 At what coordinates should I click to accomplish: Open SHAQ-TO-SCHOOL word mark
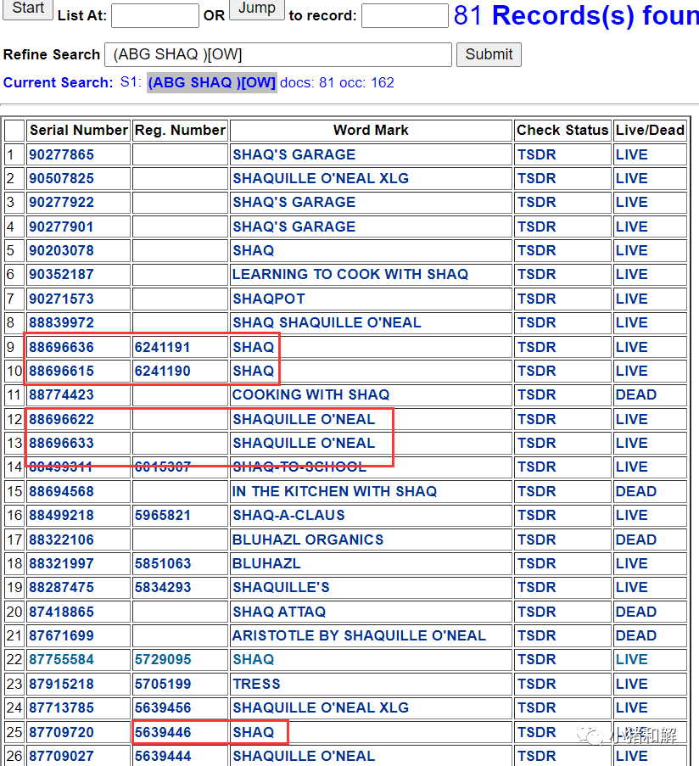[299, 467]
